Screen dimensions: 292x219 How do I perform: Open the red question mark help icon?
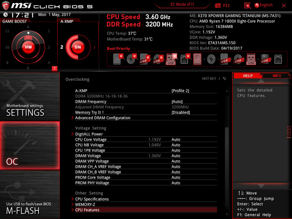(x=54, y=69)
